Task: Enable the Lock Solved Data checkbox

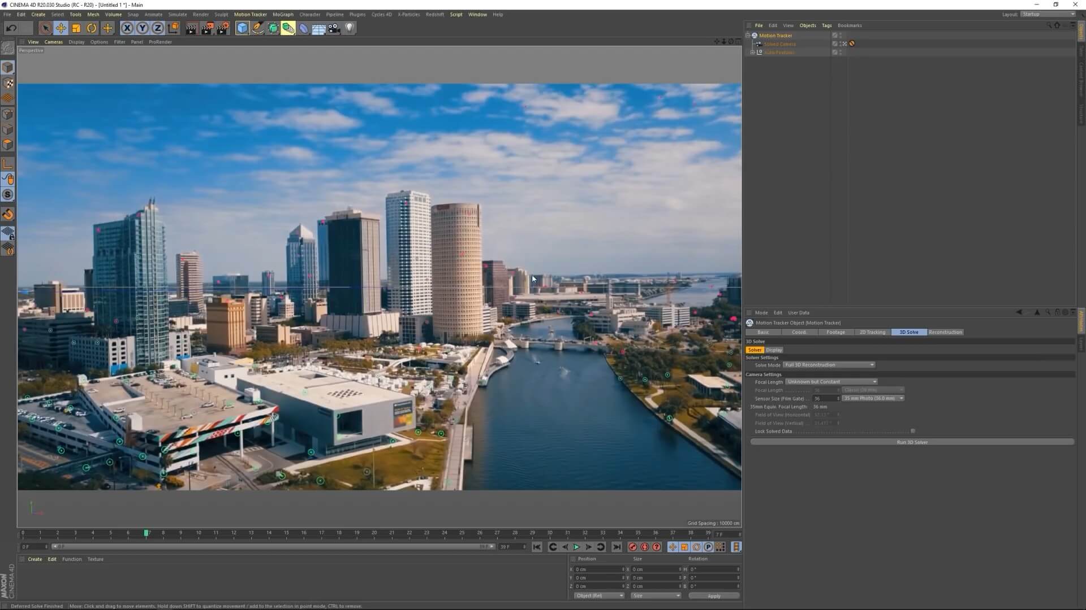Action: pos(912,431)
